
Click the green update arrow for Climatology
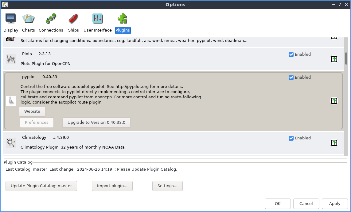click(334, 142)
